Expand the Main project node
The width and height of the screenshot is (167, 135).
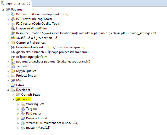tap(8, 81)
